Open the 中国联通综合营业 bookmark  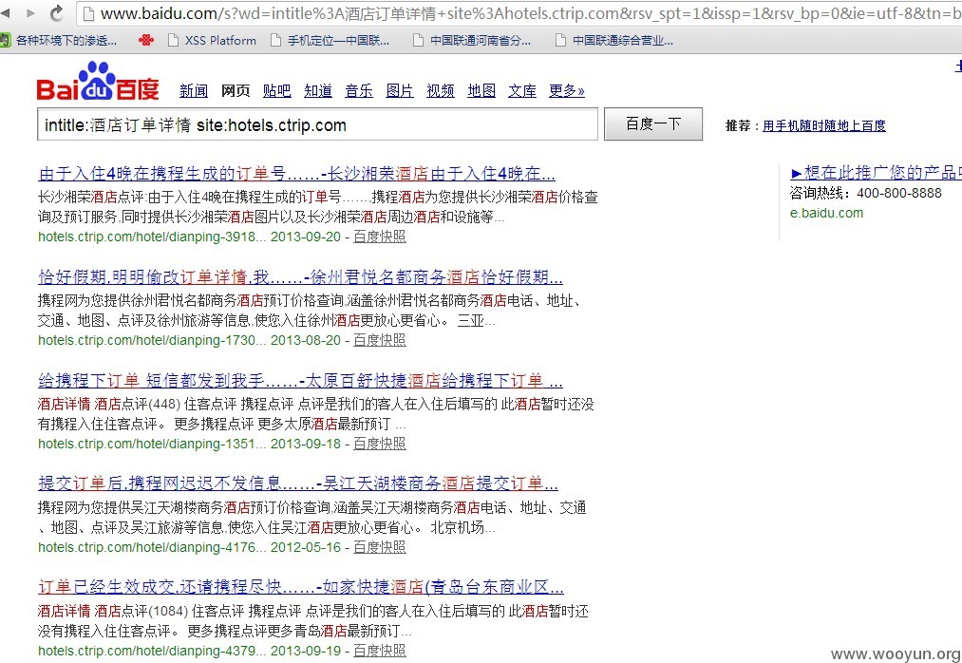click(614, 41)
